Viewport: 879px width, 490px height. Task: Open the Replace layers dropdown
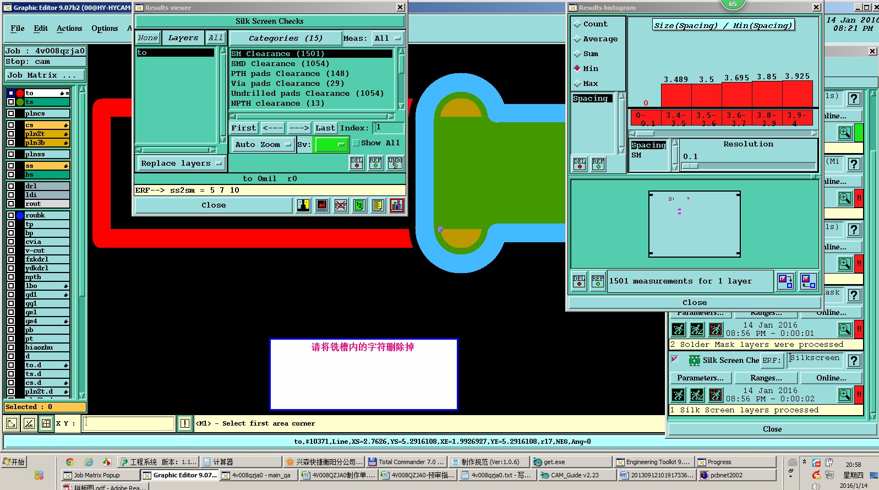point(180,164)
